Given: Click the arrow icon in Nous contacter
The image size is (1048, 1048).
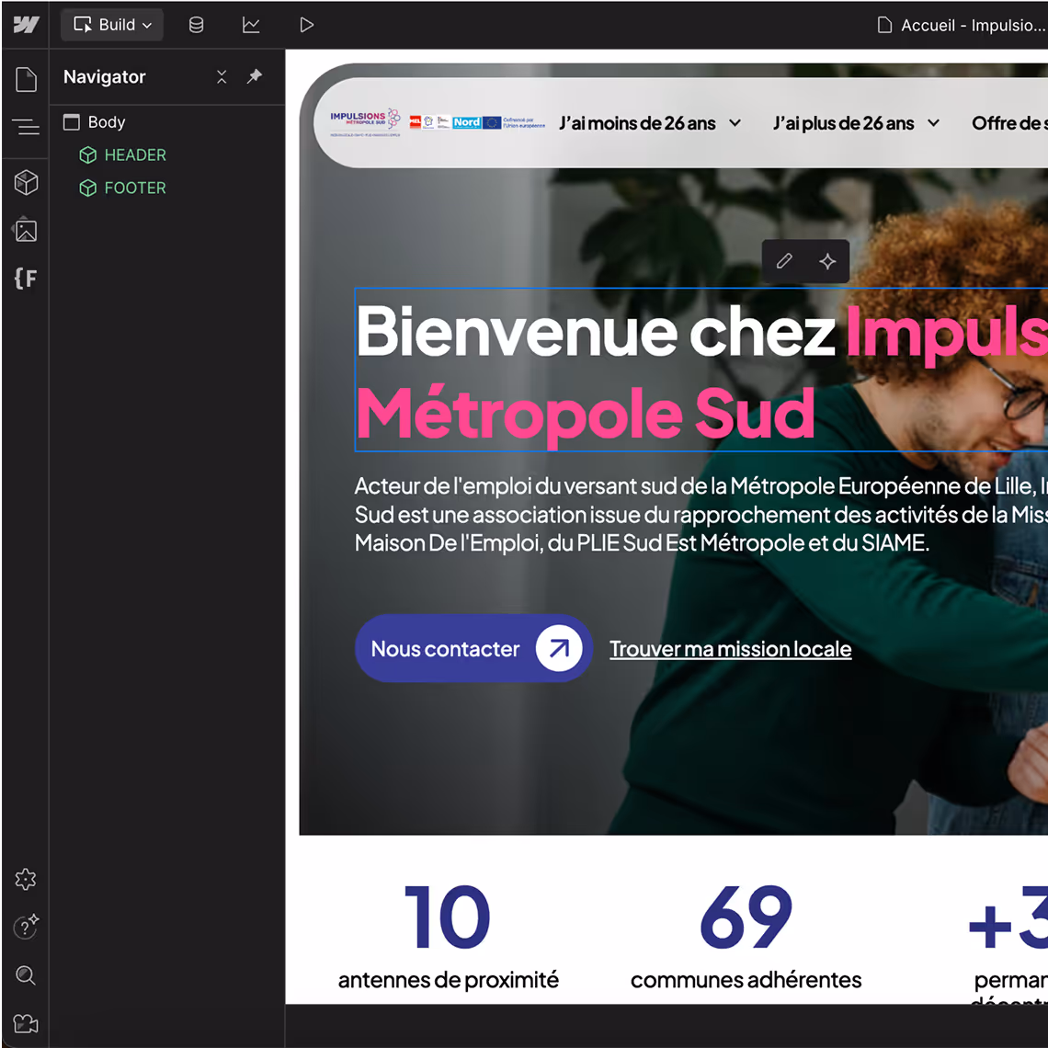Looking at the screenshot, I should pyautogui.click(x=559, y=648).
